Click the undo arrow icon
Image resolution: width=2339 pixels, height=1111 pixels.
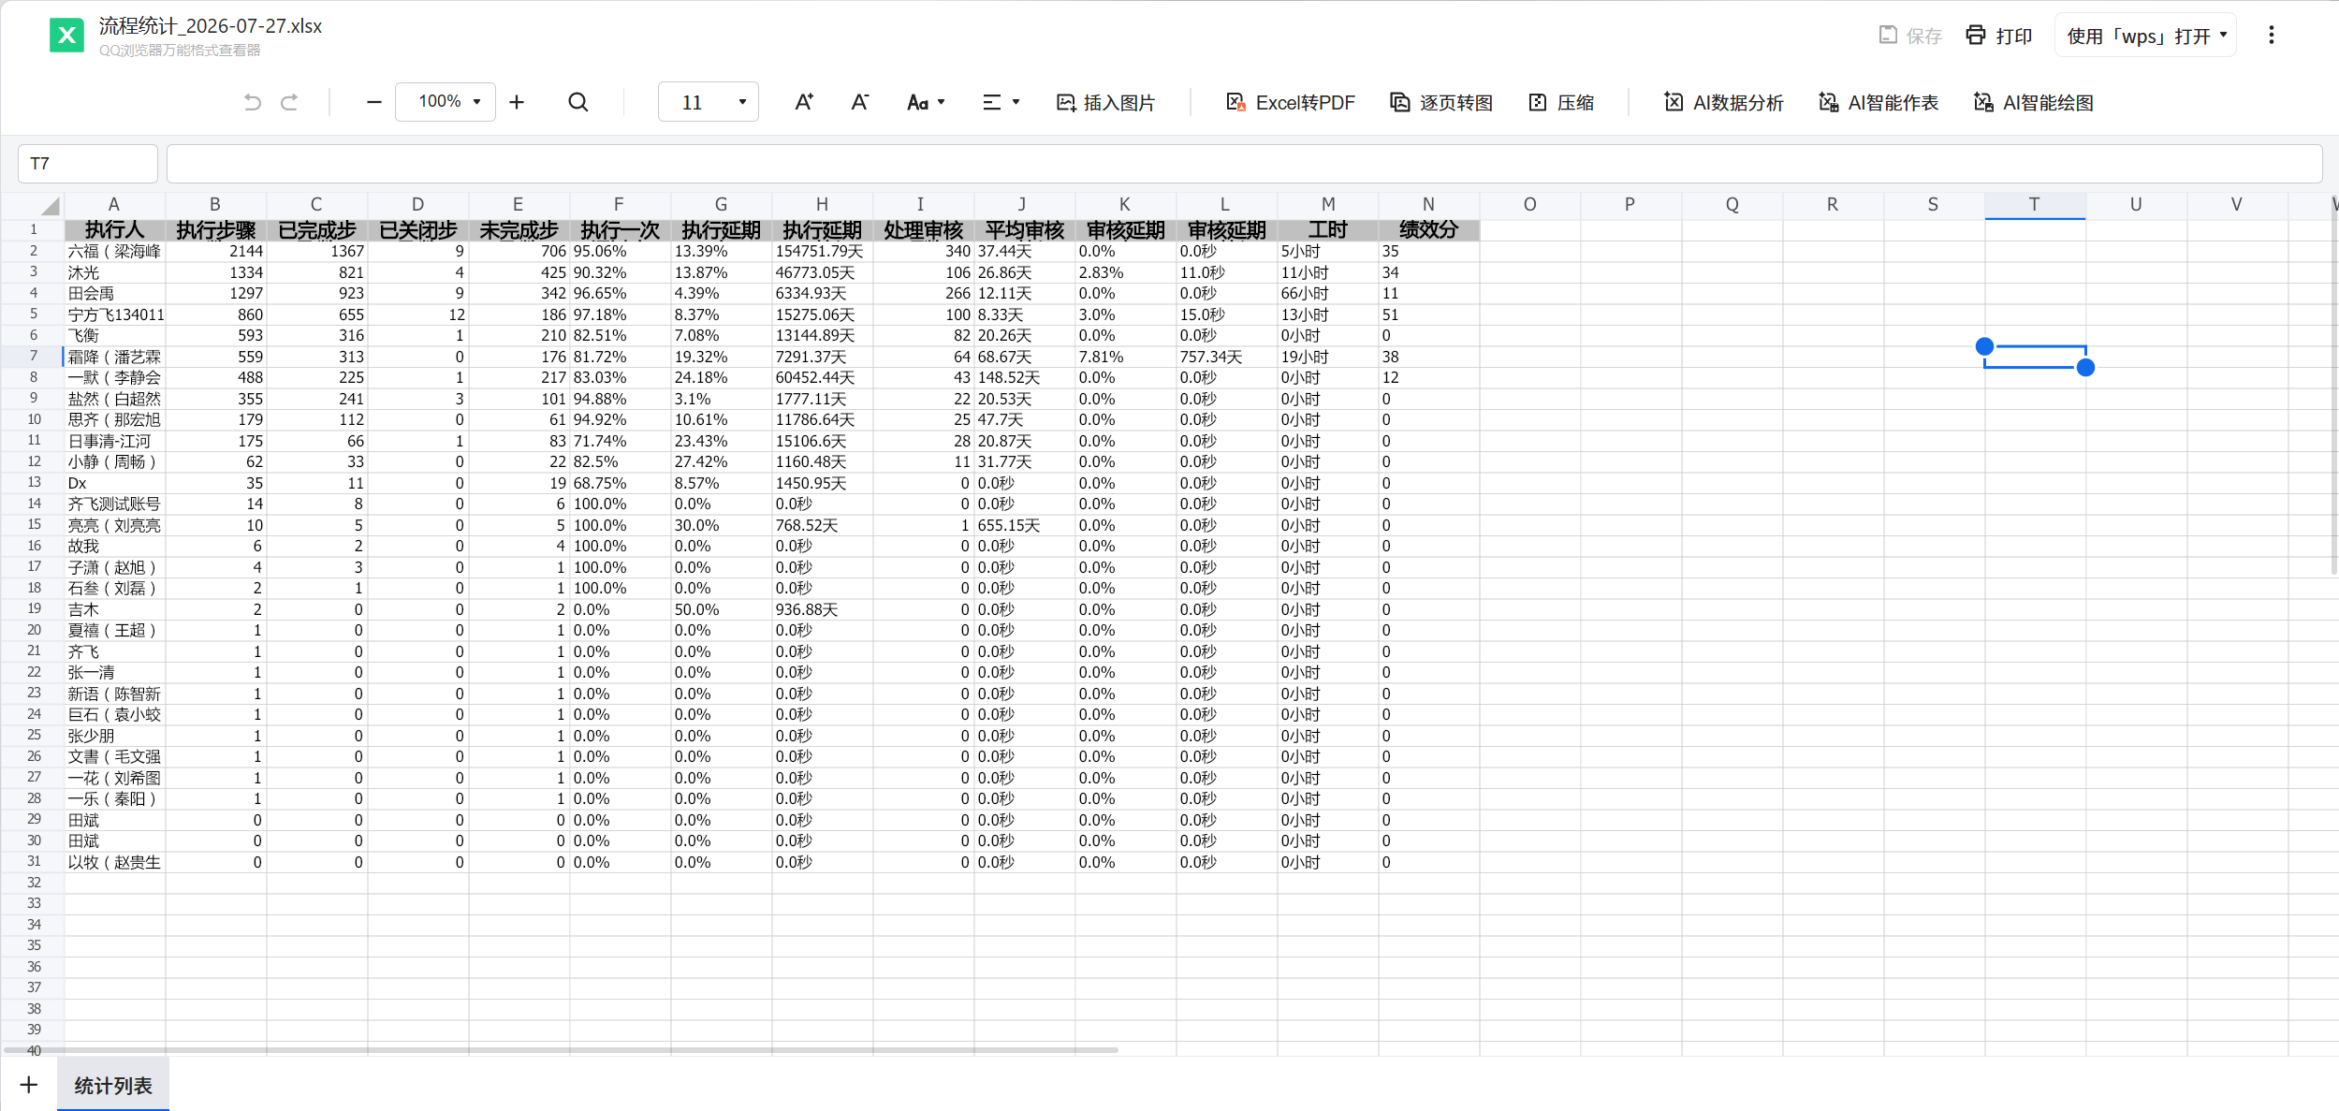[252, 102]
